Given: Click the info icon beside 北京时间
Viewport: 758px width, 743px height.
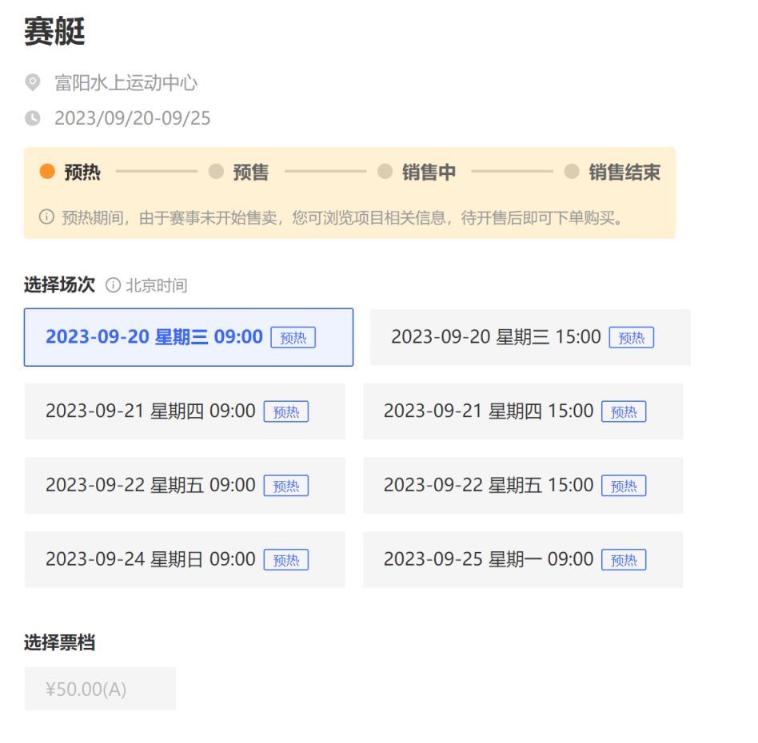Looking at the screenshot, I should click(113, 285).
